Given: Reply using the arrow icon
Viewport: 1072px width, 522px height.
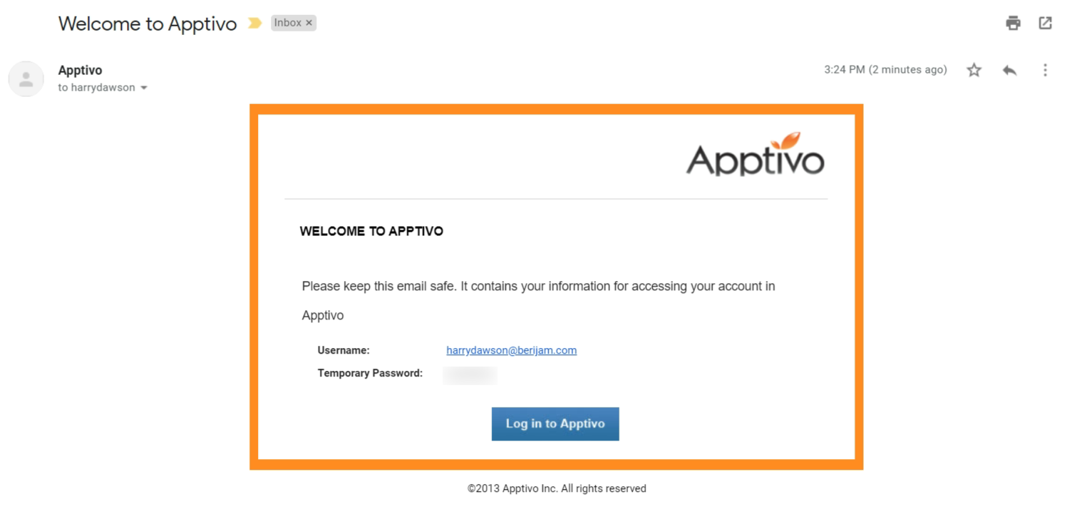Looking at the screenshot, I should point(1009,70).
